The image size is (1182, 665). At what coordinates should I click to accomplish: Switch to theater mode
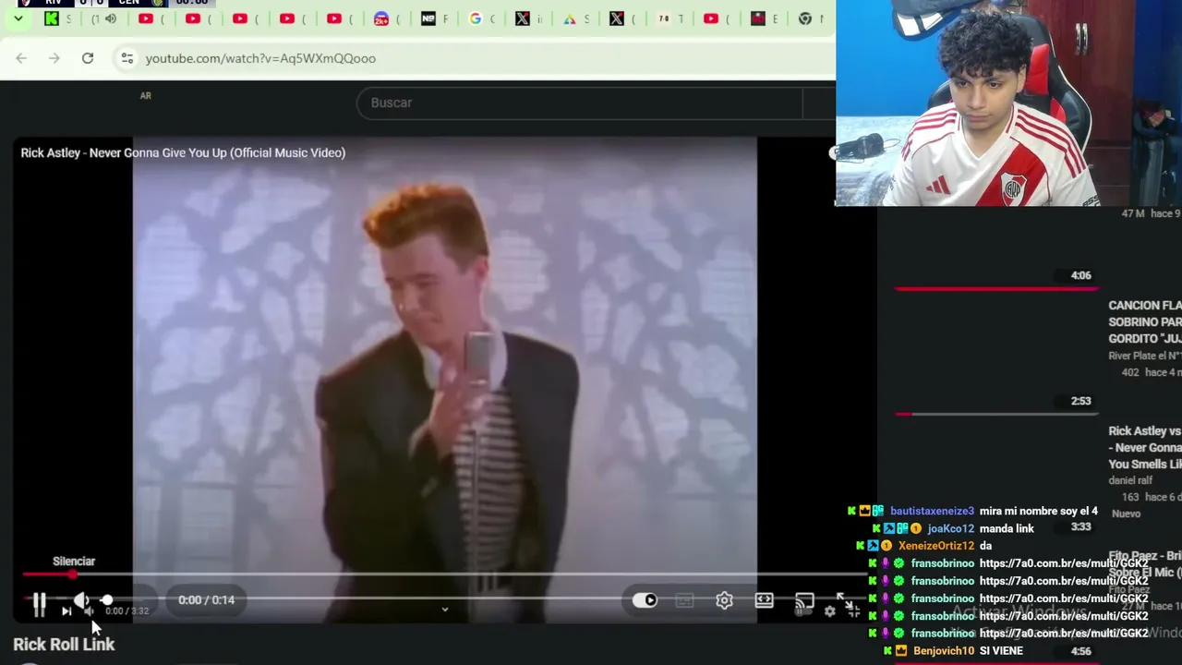pos(764,600)
